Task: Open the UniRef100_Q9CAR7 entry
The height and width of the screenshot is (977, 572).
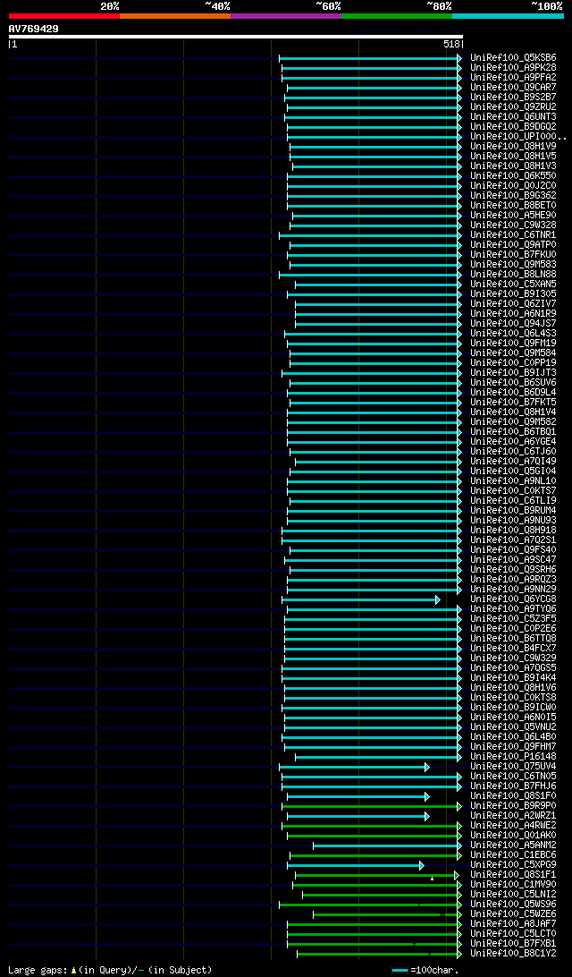Action: [x=514, y=88]
